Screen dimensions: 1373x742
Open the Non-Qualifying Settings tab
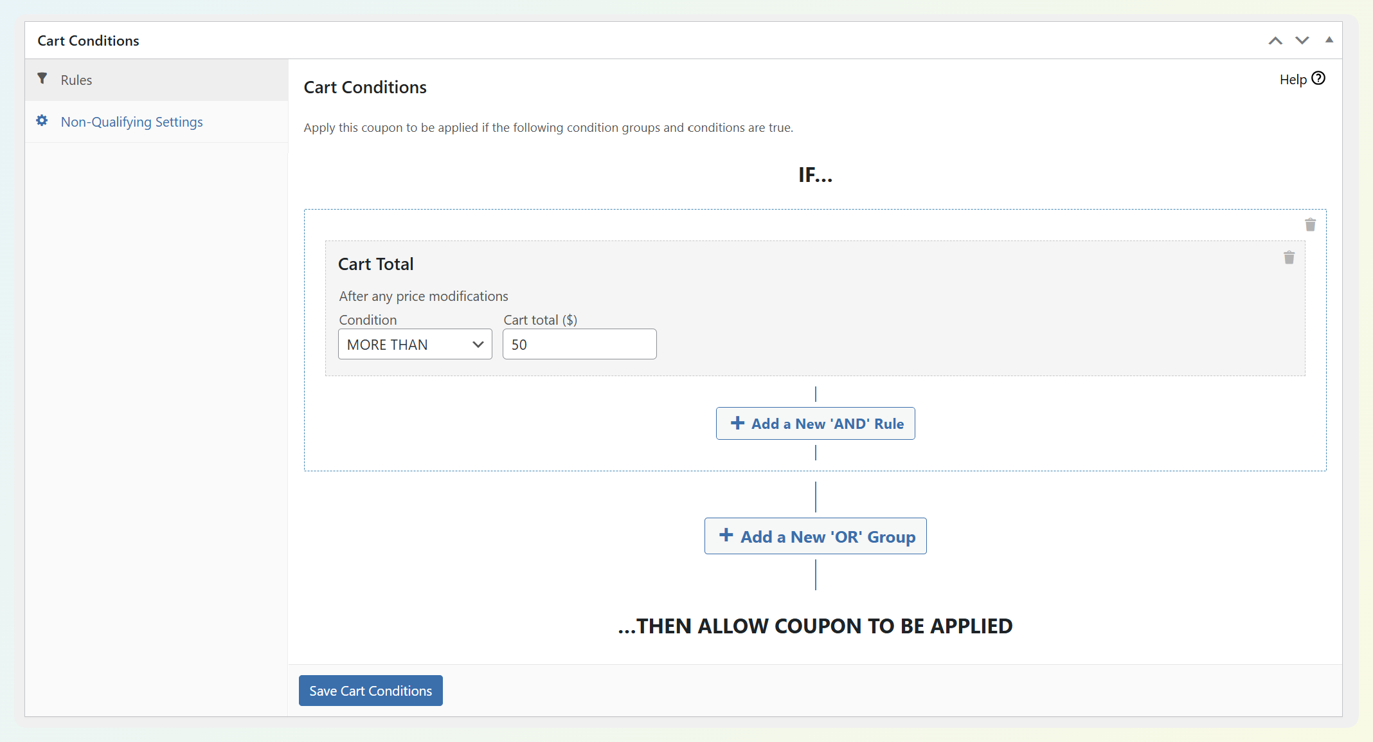pyautogui.click(x=132, y=122)
